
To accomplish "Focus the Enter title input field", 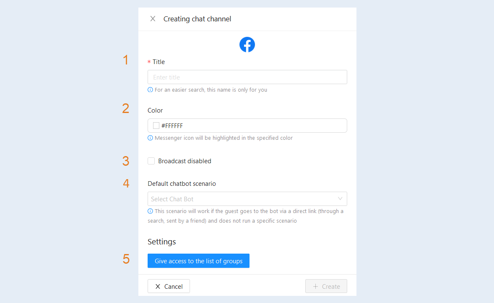I will pyautogui.click(x=247, y=77).
